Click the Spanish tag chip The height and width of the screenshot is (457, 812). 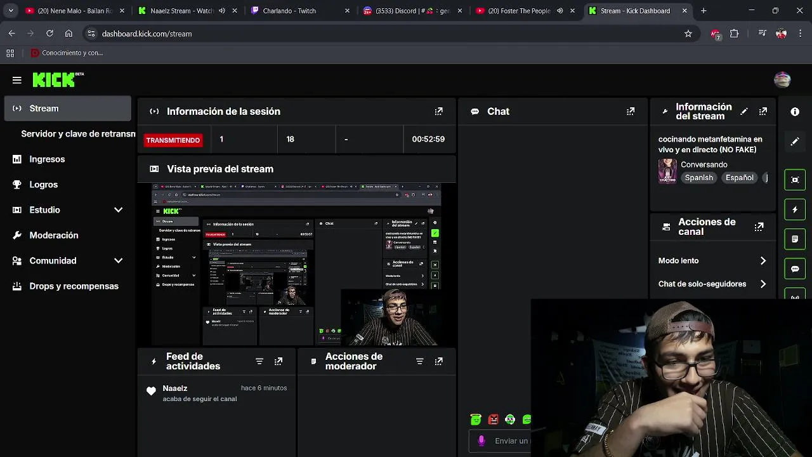click(x=699, y=178)
